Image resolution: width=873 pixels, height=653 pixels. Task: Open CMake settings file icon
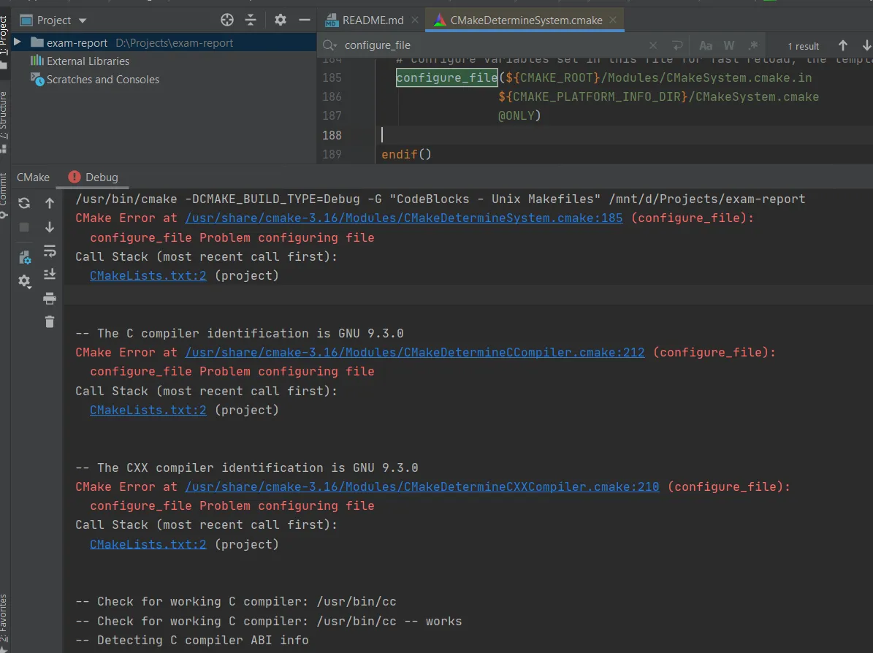(x=24, y=256)
